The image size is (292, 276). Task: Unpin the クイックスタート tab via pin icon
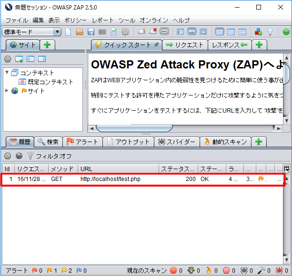[x=156, y=45]
